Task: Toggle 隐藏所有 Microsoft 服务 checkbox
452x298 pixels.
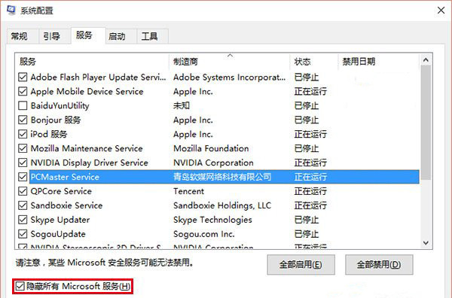Action: tap(20, 286)
